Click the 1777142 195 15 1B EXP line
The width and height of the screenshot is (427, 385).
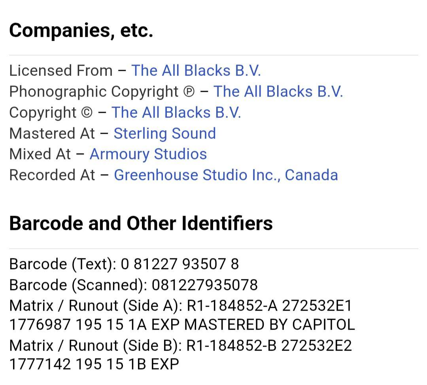click(94, 364)
